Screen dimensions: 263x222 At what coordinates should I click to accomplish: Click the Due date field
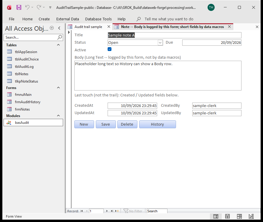coord(212,42)
